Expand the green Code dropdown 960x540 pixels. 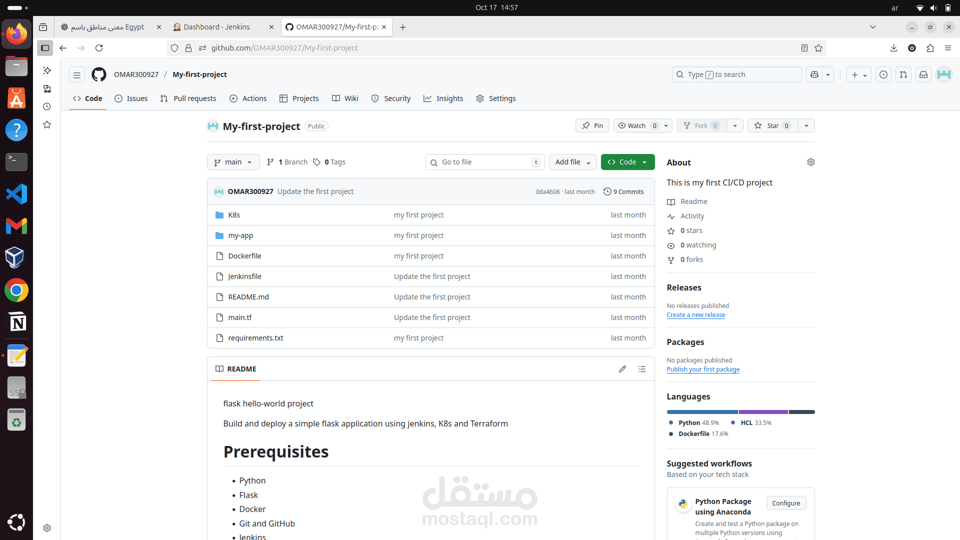627,162
